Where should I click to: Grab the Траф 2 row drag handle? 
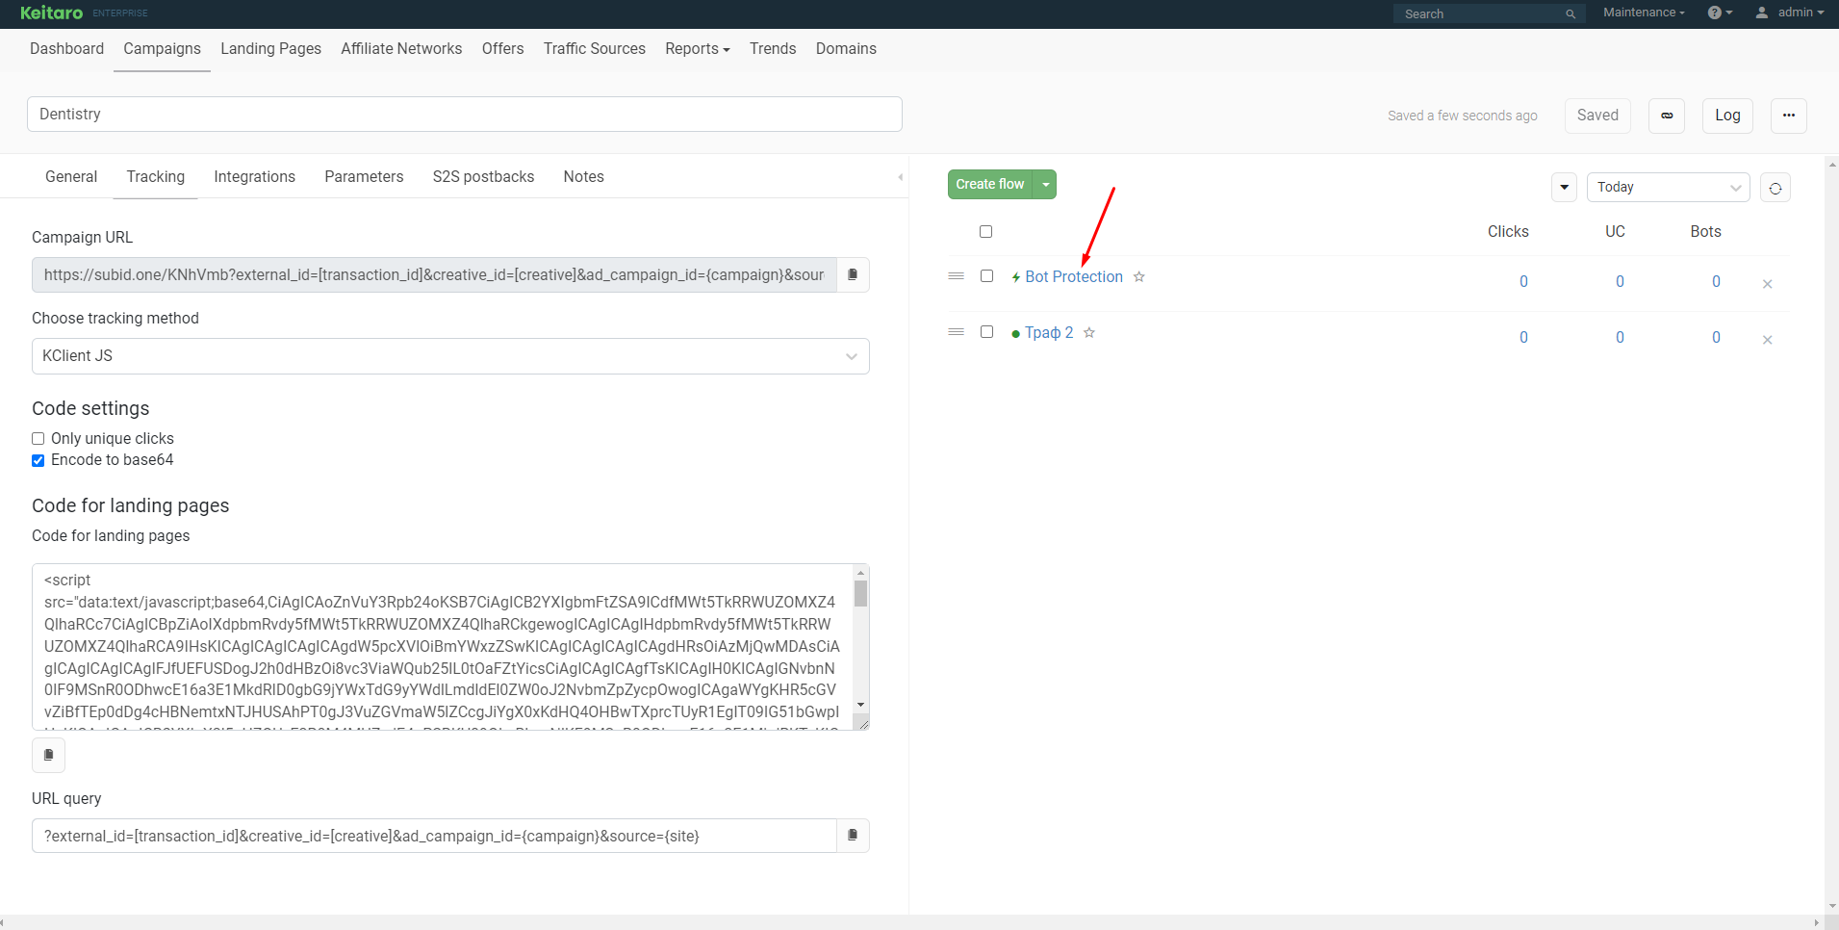point(956,332)
